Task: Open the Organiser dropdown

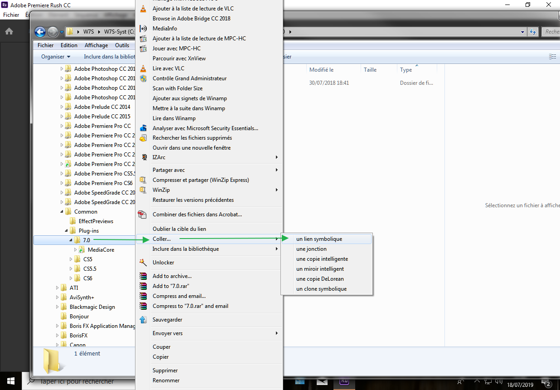Action: coord(56,57)
